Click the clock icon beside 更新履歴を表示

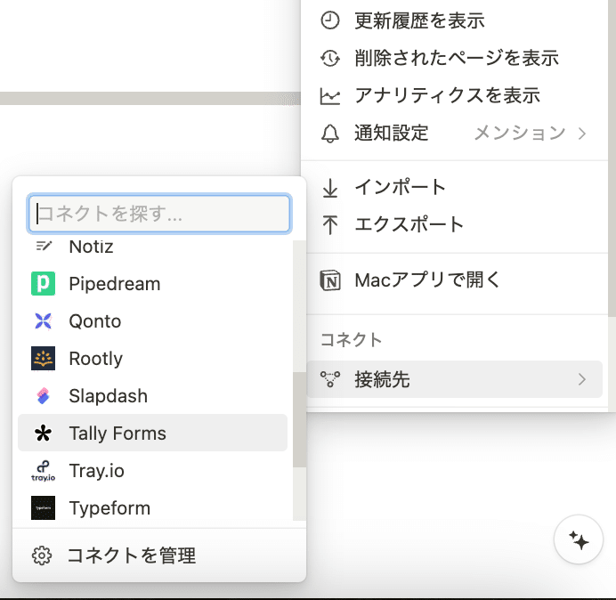point(330,20)
